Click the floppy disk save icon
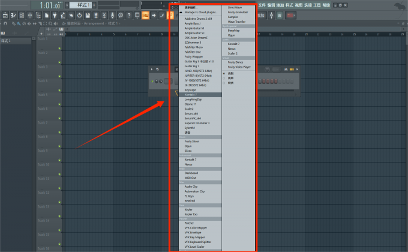 click(x=88, y=16)
